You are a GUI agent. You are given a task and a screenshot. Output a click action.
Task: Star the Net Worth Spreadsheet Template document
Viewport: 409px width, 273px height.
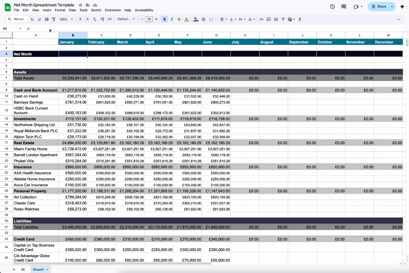pyautogui.click(x=81, y=5)
